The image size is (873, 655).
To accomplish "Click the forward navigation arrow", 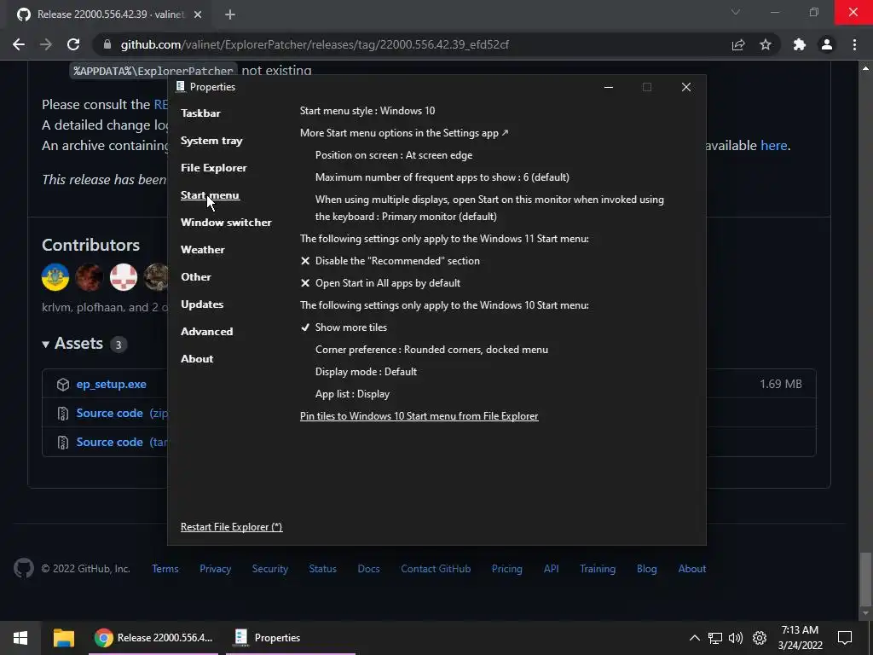I will (46, 44).
